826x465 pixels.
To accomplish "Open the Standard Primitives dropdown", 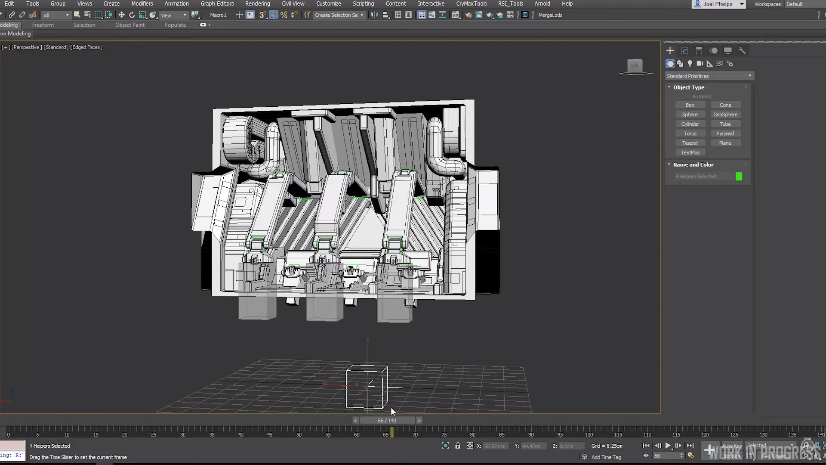I will (x=709, y=76).
